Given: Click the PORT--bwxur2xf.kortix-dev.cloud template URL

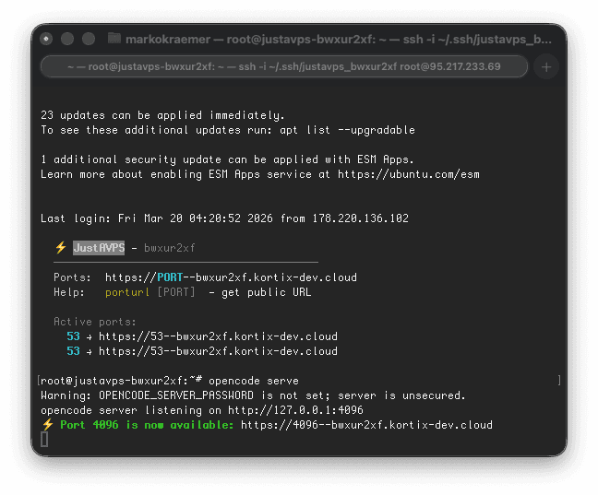Looking at the screenshot, I should [231, 277].
